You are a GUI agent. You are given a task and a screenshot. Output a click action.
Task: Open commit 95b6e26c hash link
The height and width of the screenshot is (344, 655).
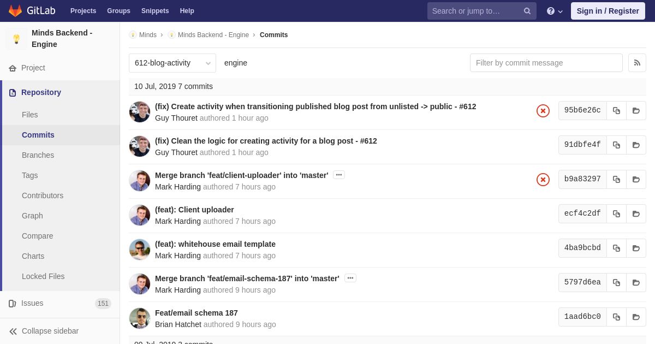[582, 110]
